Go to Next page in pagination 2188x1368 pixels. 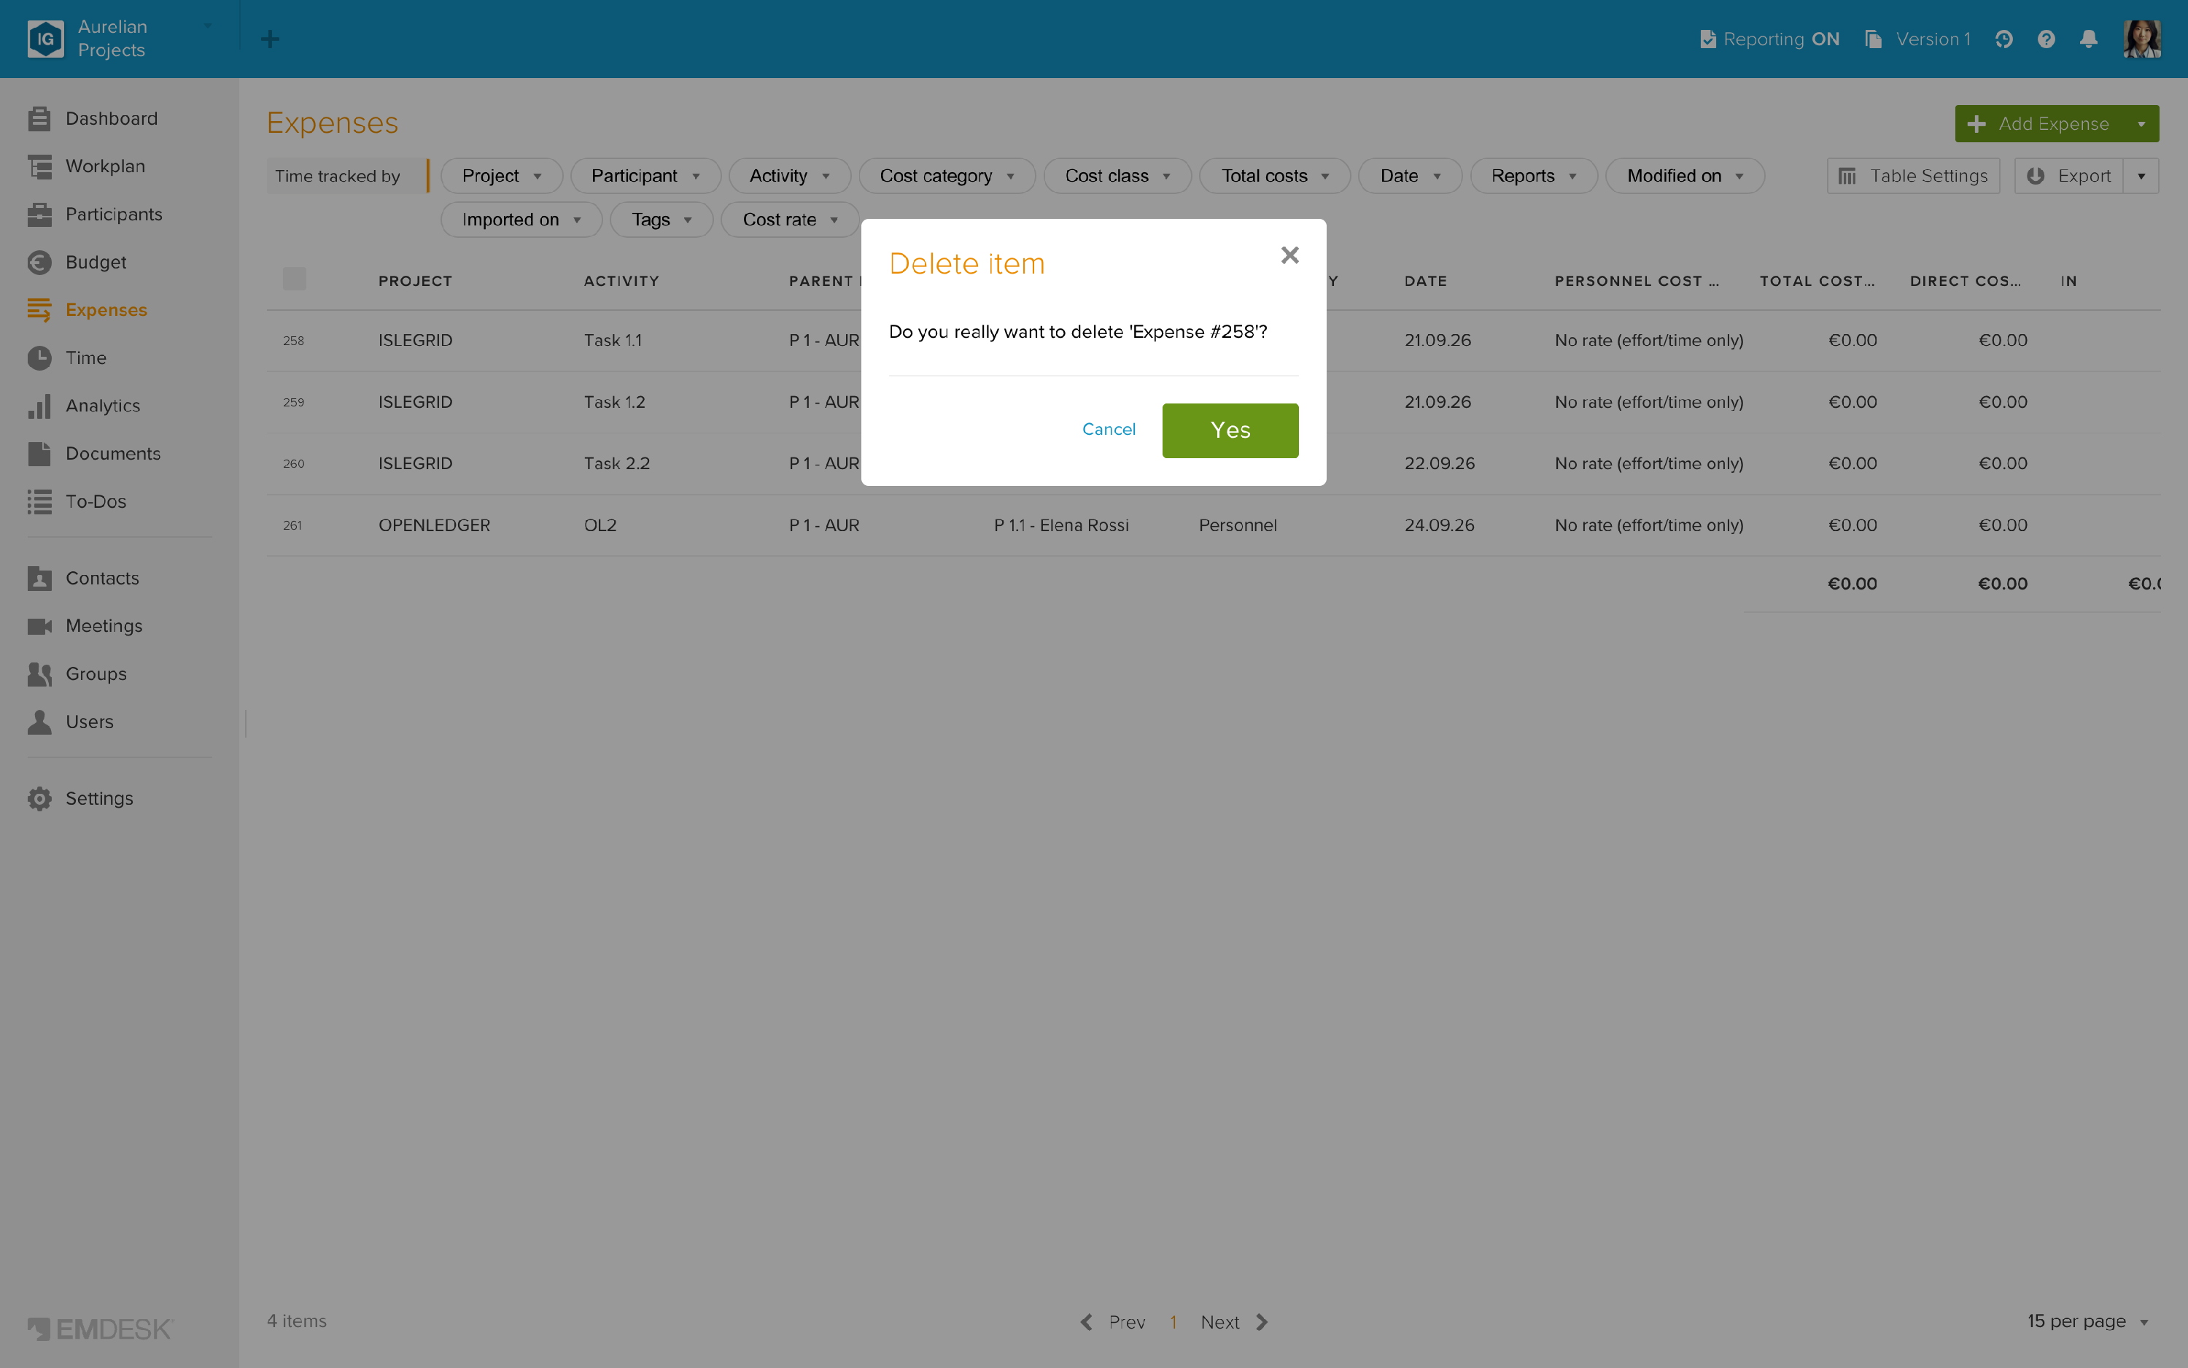tap(1233, 1323)
